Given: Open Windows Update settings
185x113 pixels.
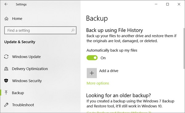Looking at the screenshot, I should 27,57.
